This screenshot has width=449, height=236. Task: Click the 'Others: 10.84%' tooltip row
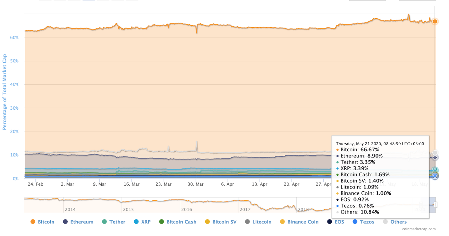358,212
